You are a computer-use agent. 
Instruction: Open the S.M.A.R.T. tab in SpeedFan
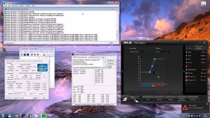97,57
